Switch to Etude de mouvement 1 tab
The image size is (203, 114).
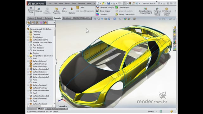[x=56, y=109]
